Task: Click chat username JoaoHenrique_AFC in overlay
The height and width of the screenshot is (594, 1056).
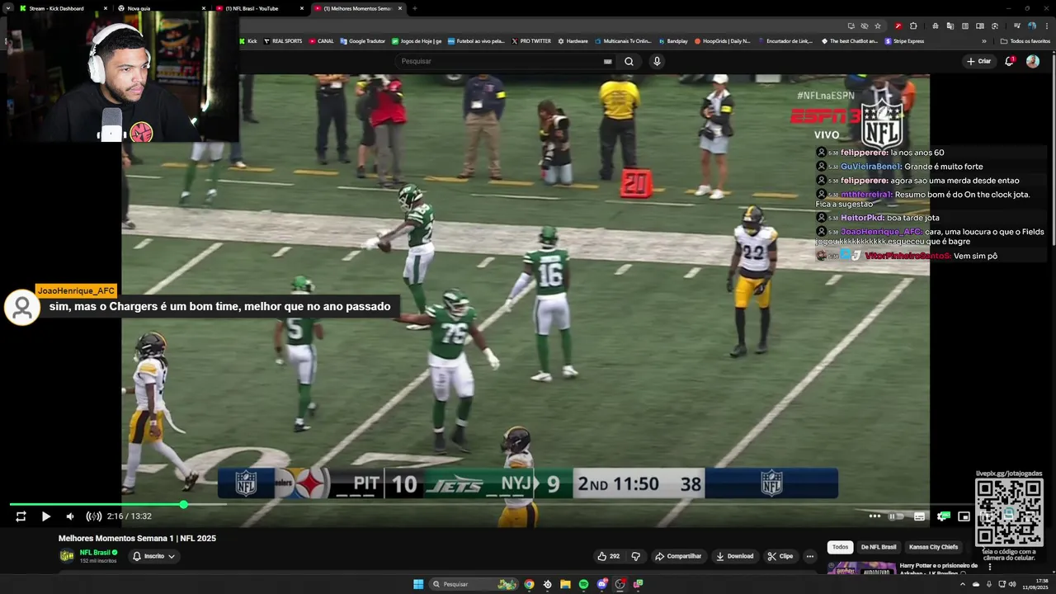Action: coord(76,290)
